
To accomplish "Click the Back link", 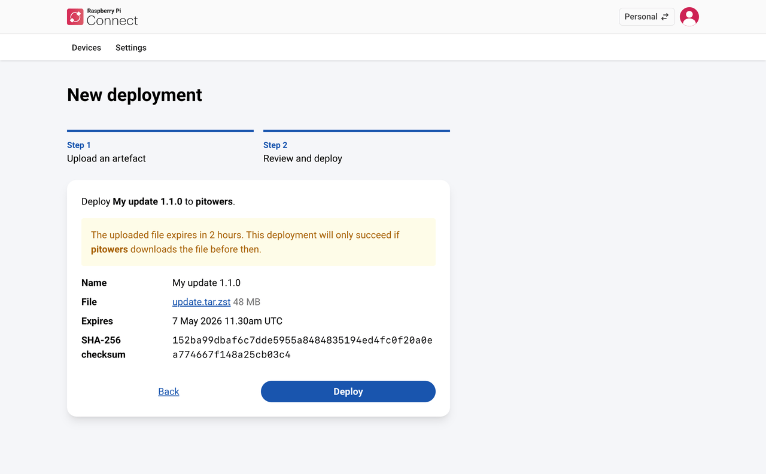I will [x=169, y=392].
